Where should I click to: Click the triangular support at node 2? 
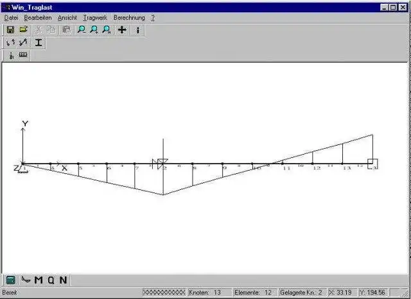[x=162, y=164]
